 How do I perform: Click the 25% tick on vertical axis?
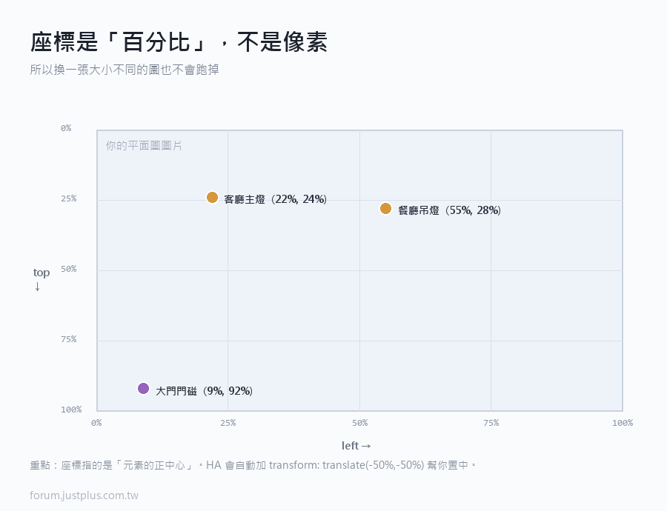68,198
